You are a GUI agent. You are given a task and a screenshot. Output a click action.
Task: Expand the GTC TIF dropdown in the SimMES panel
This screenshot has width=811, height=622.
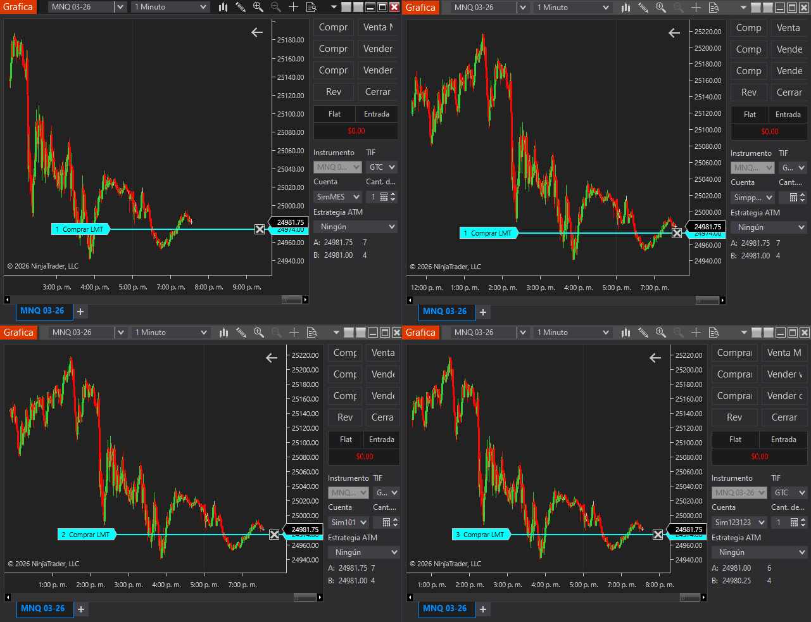coord(382,167)
